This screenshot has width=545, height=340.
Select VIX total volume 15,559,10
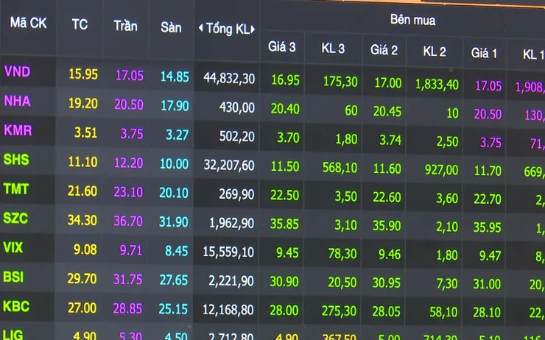pos(228,252)
